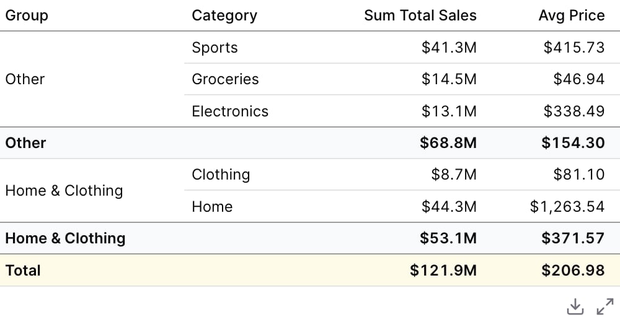Select the Electronics category cell
This screenshot has width=620, height=322.
point(230,111)
